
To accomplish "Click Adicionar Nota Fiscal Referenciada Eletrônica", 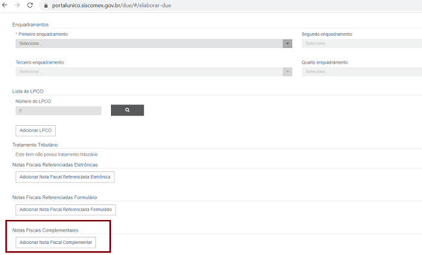I will point(65,177).
